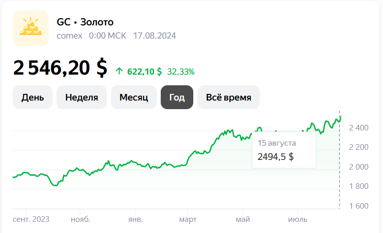Click the gold bars icon
383x233 pixels.
(x=31, y=28)
